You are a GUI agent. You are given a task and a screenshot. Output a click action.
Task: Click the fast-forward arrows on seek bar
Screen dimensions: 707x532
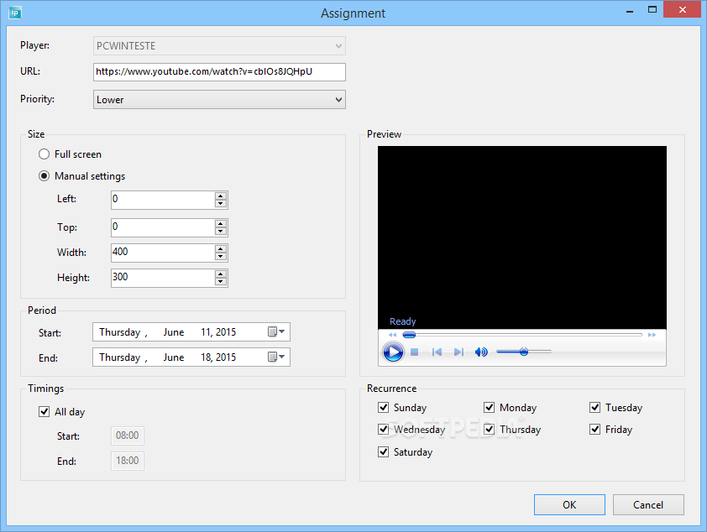tap(652, 335)
